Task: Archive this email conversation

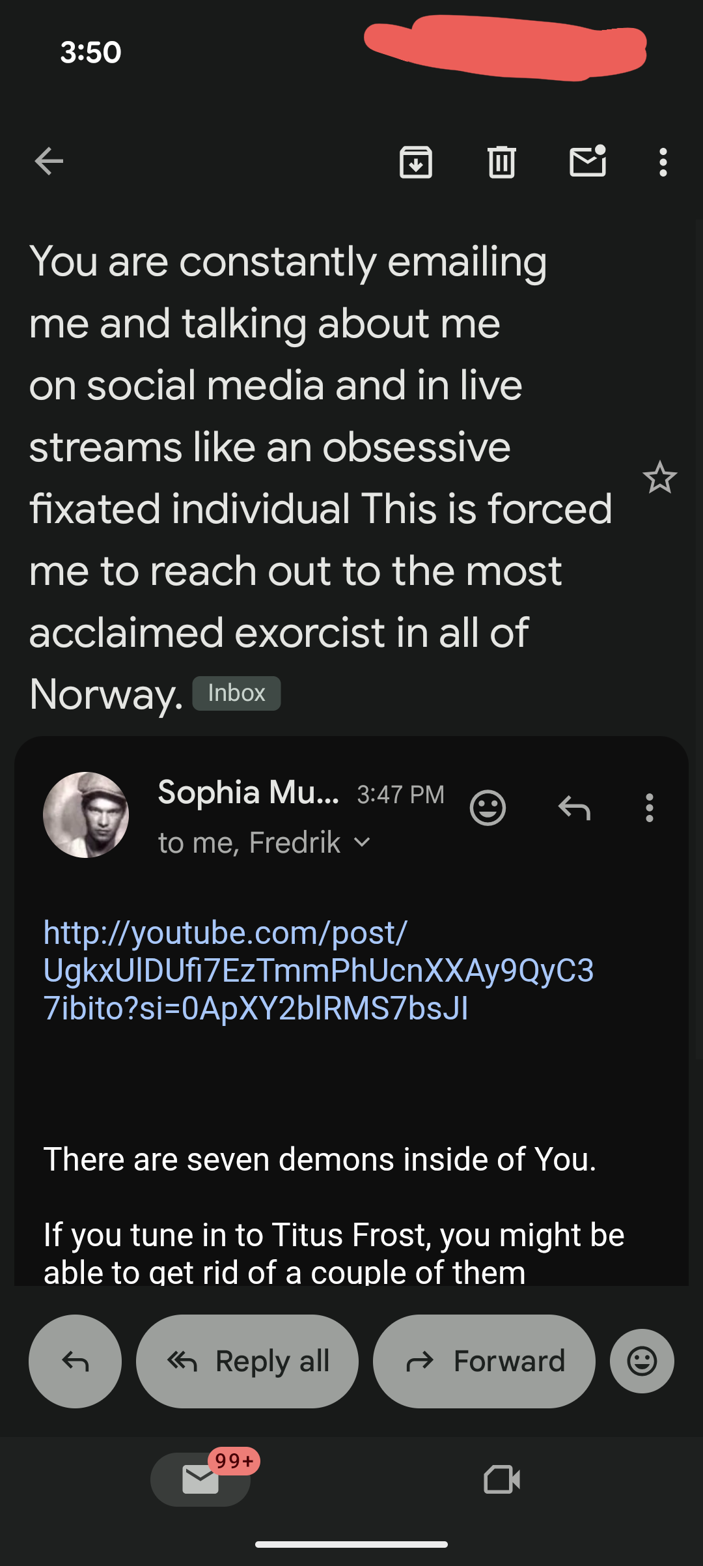Action: 416,162
